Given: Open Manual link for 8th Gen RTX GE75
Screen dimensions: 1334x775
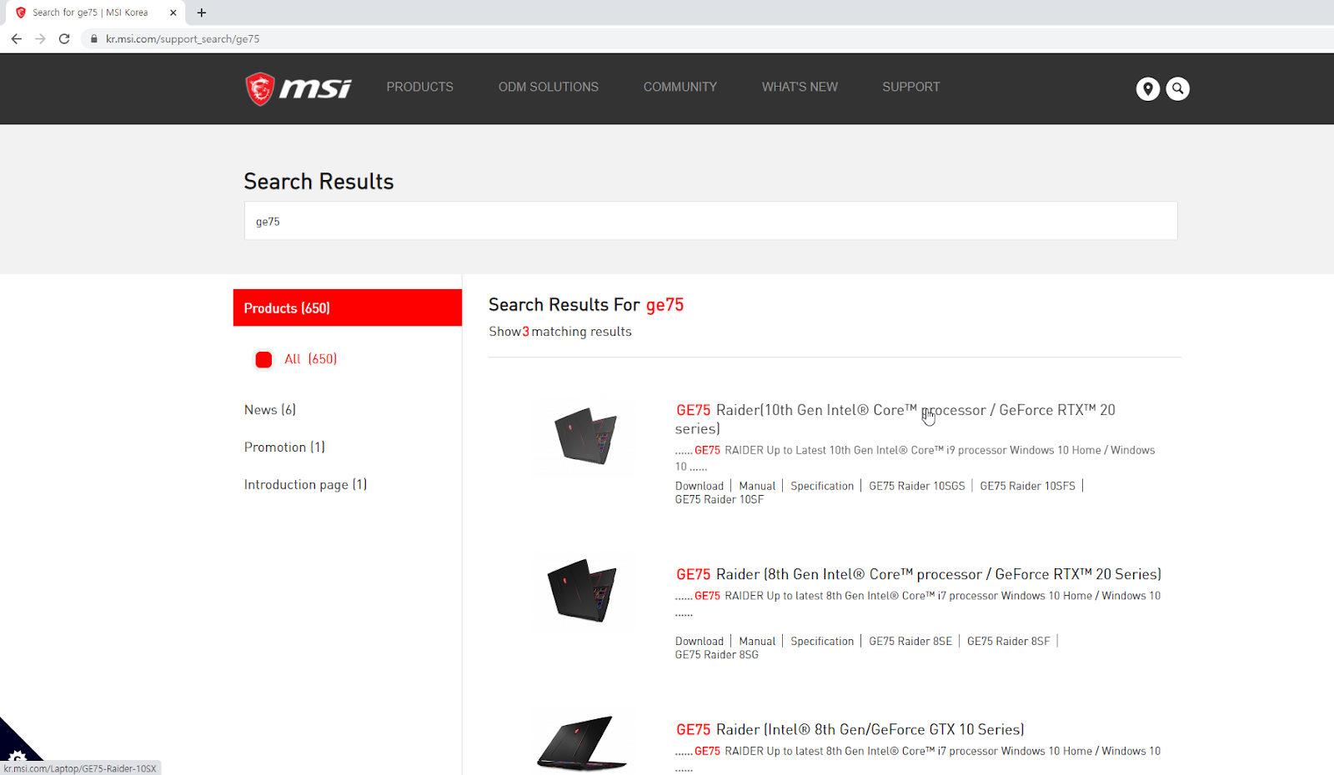Looking at the screenshot, I should pos(757,641).
